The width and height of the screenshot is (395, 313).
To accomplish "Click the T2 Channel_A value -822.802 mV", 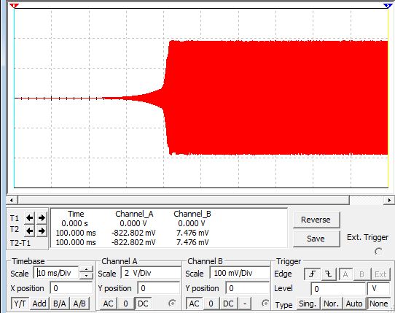I will 133,233.
